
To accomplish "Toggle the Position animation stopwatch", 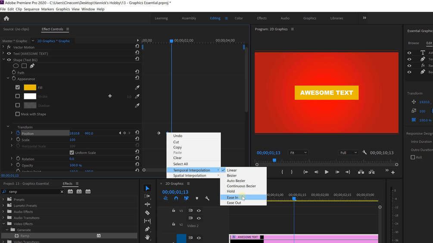I will click(x=18, y=133).
